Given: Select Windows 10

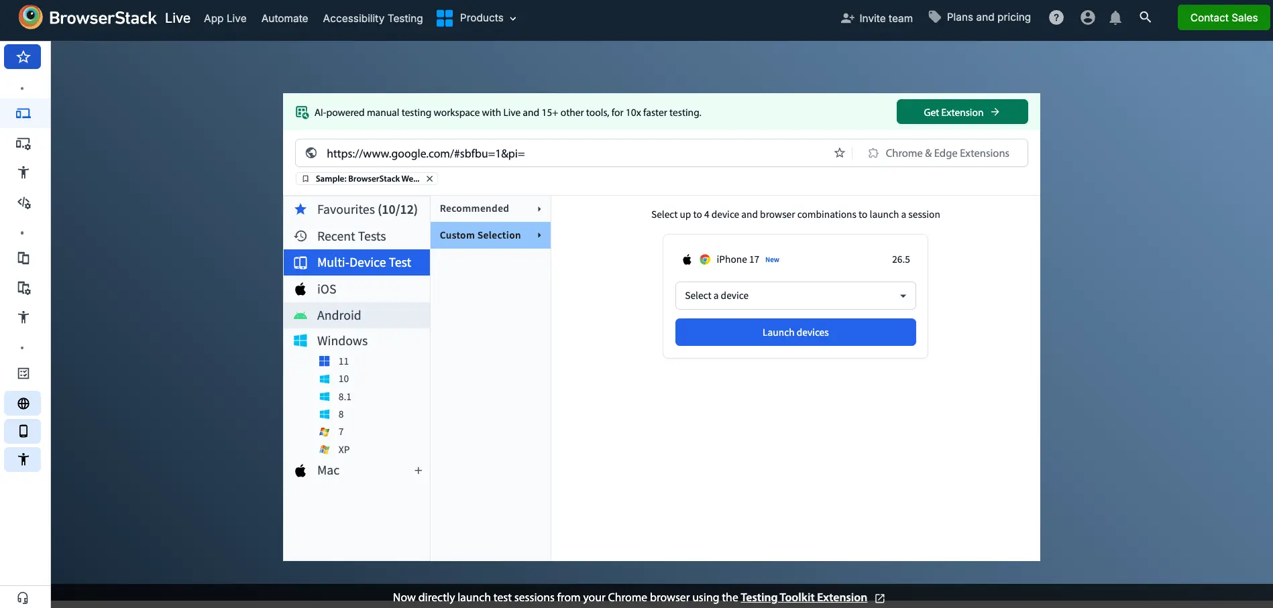Looking at the screenshot, I should point(333,379).
